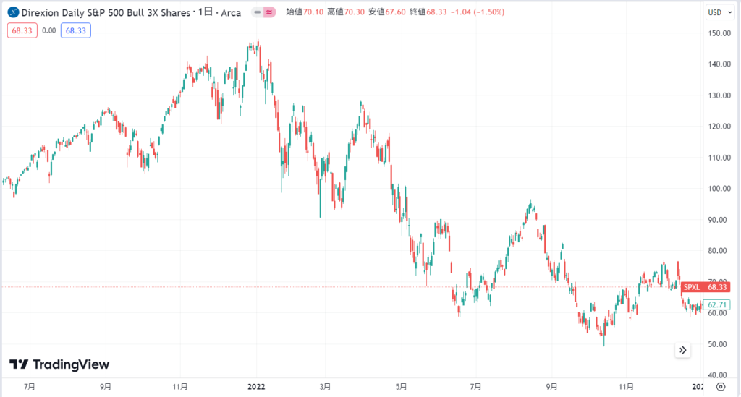The width and height of the screenshot is (741, 397).
Task: Click the 40.00 price axis label
Action: [719, 375]
